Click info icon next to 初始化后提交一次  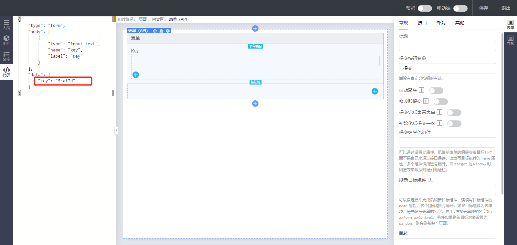[x=439, y=123]
